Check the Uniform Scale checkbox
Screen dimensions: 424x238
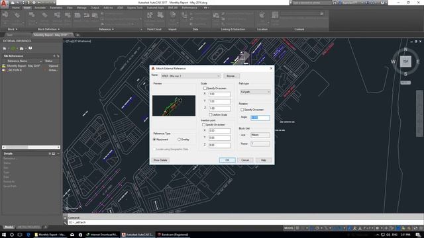(x=211, y=114)
